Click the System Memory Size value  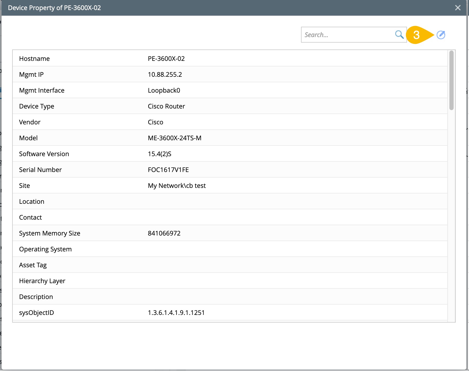tap(164, 233)
